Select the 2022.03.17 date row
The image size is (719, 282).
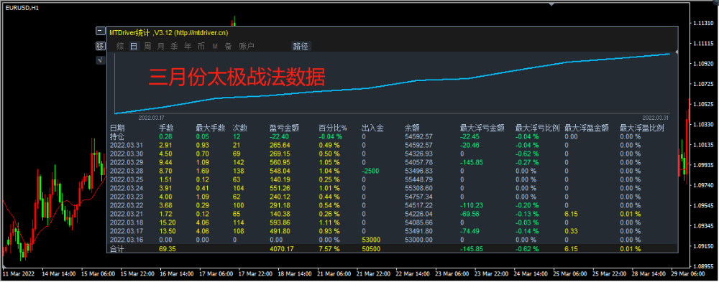coord(126,231)
